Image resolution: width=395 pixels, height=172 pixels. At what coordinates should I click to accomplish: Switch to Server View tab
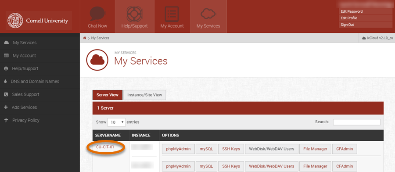point(108,95)
